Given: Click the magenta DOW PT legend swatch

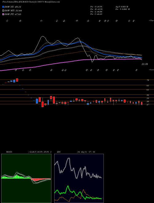Looking at the screenshot, I should [x=3, y=14].
